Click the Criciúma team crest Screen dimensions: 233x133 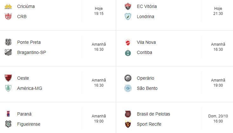click(x=8, y=6)
